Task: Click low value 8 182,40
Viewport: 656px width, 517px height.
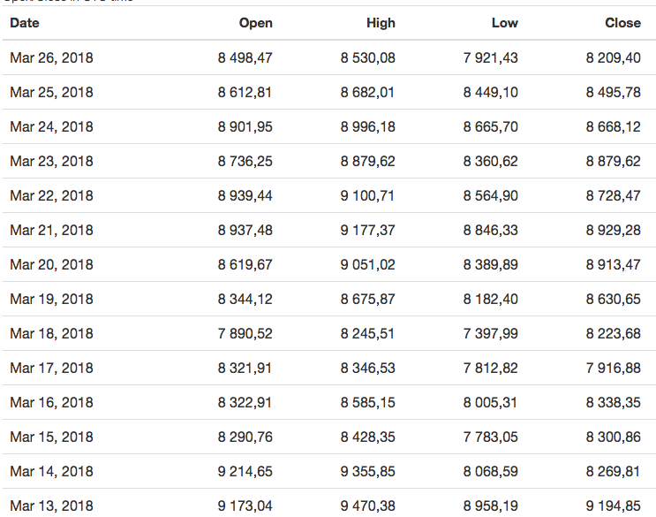Action: click(x=490, y=299)
